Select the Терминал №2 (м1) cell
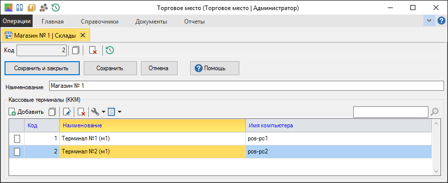This screenshot has height=183, width=448. (153, 152)
